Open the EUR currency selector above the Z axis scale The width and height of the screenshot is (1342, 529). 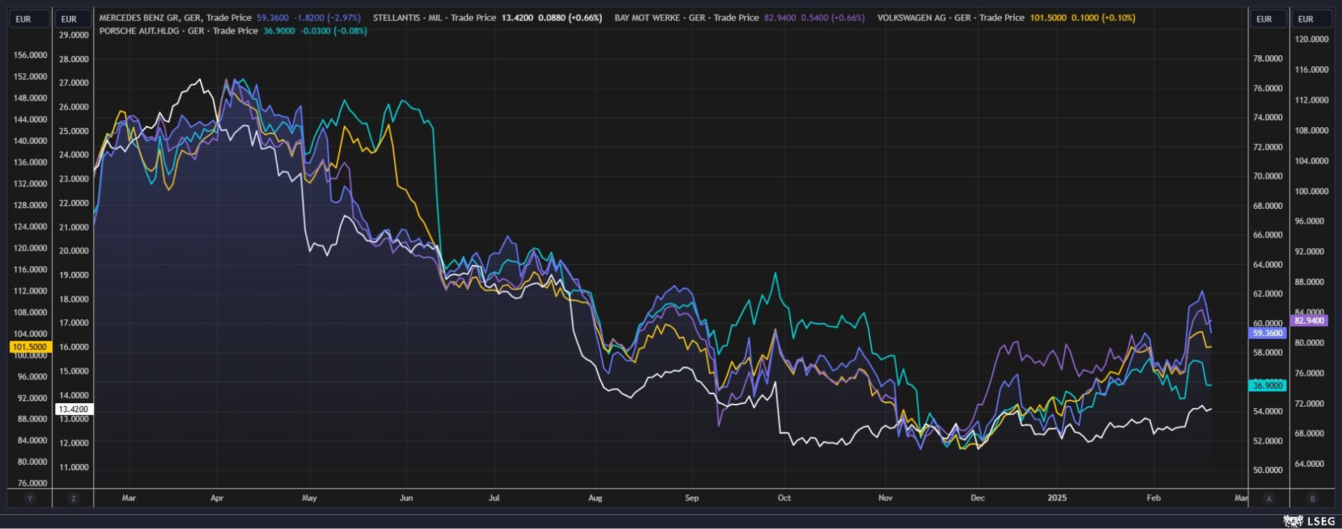click(x=73, y=19)
